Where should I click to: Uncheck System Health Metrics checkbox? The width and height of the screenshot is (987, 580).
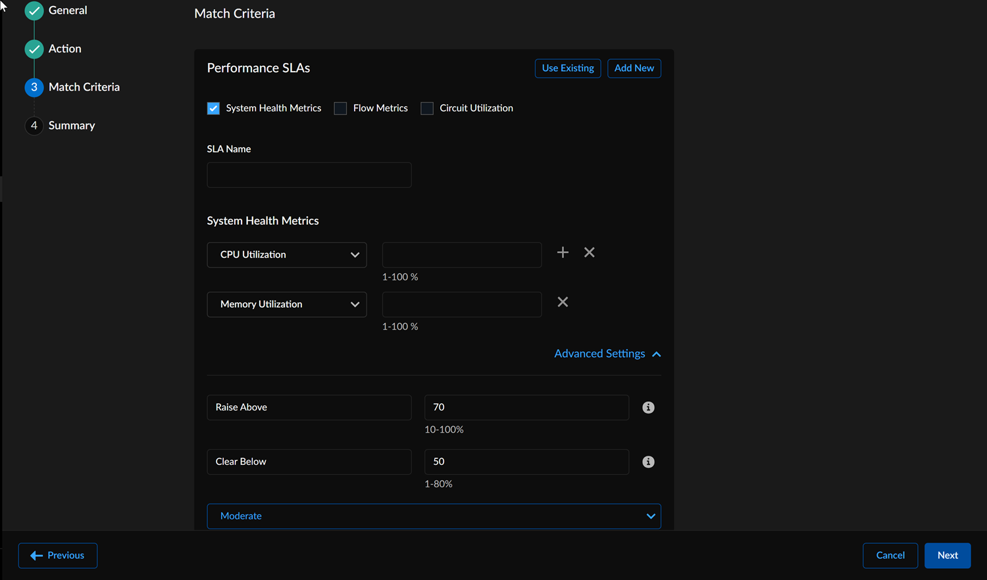pyautogui.click(x=213, y=109)
